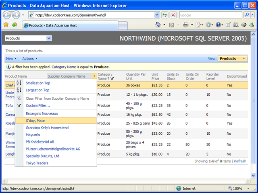
Task: Refresh the page using the green arrows icon
Action: coord(164,15)
